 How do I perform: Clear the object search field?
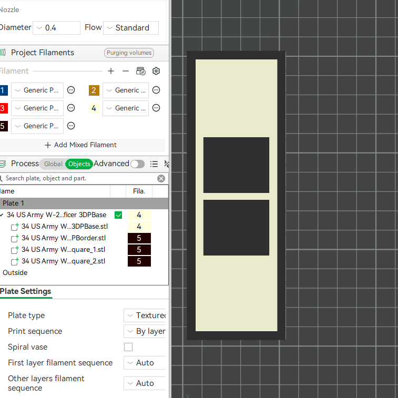pyautogui.click(x=161, y=178)
